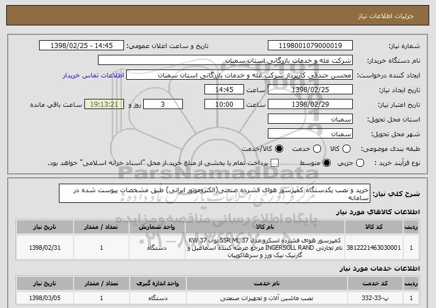Select the کالا/خدمت radio button
Image resolution: width=436 pixels, height=308 pixels.
pyautogui.click(x=279, y=149)
